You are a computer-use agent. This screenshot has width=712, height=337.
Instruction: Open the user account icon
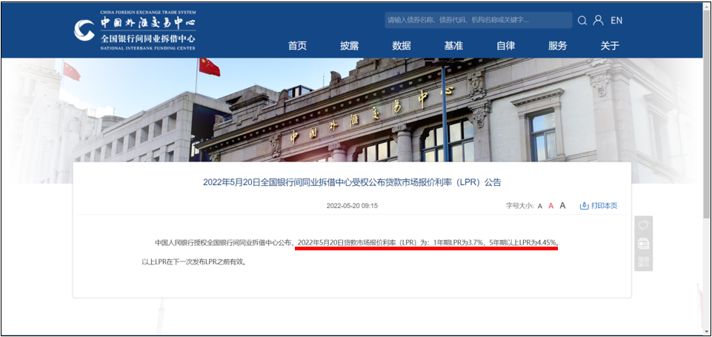tap(599, 20)
